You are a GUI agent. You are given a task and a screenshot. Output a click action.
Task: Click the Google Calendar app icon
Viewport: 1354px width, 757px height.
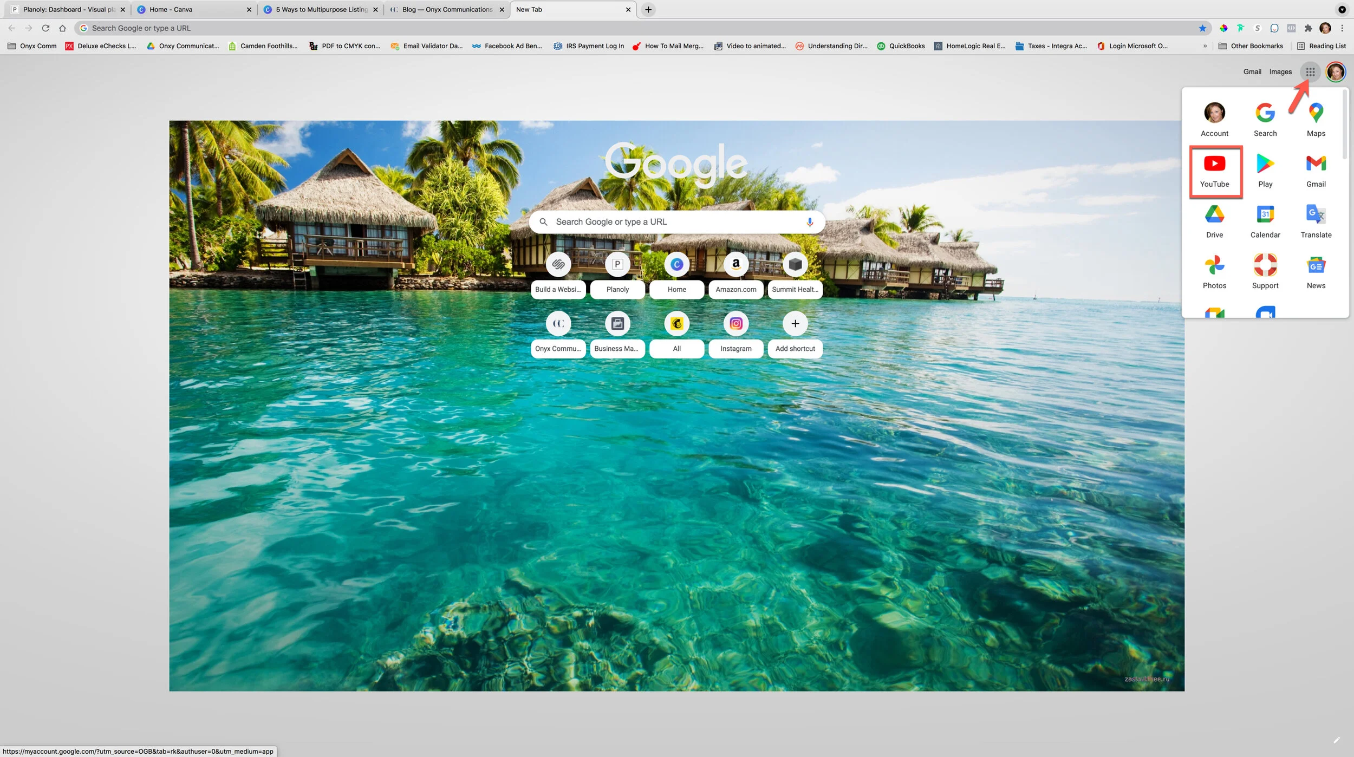1265,221
